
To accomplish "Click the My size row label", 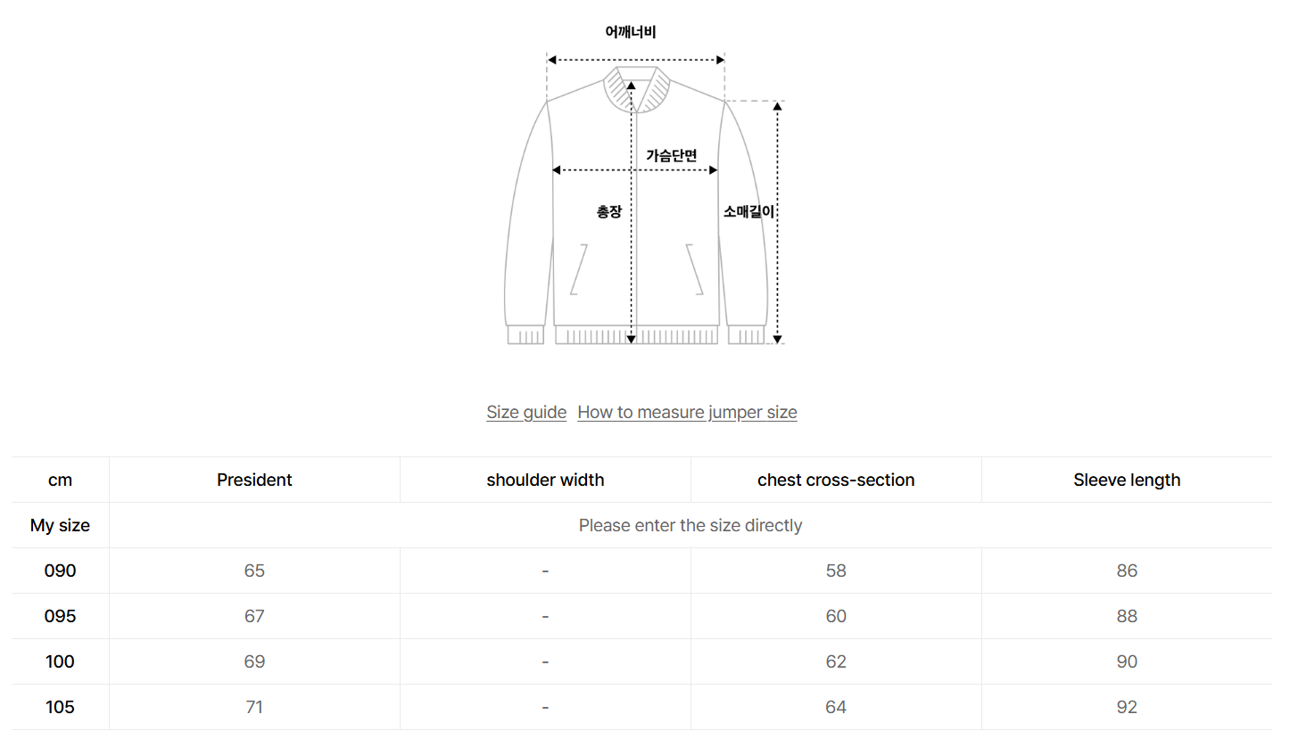I will pos(61,525).
